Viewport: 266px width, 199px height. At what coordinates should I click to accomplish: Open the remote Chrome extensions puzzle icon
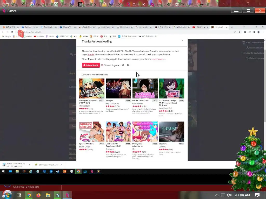click(245, 32)
